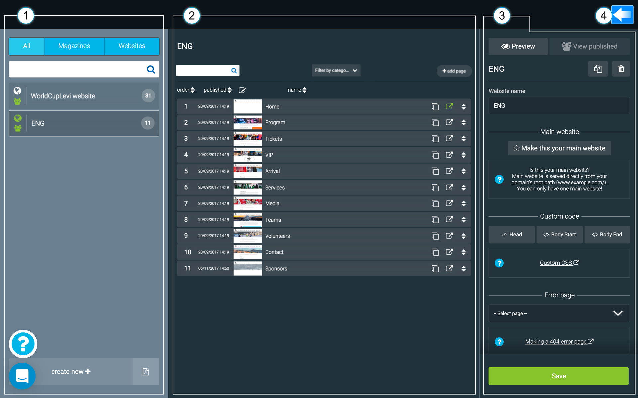
Task: Click Make this your main website
Action: (559, 148)
